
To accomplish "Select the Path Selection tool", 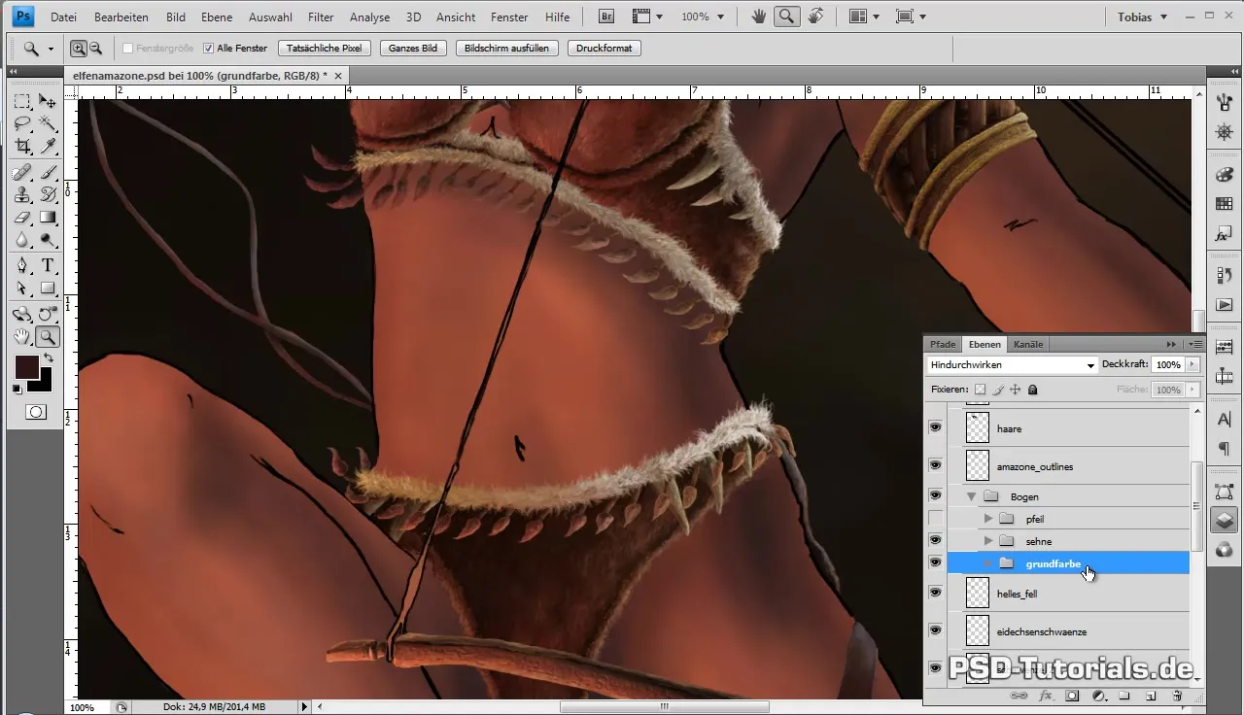I will (x=22, y=288).
